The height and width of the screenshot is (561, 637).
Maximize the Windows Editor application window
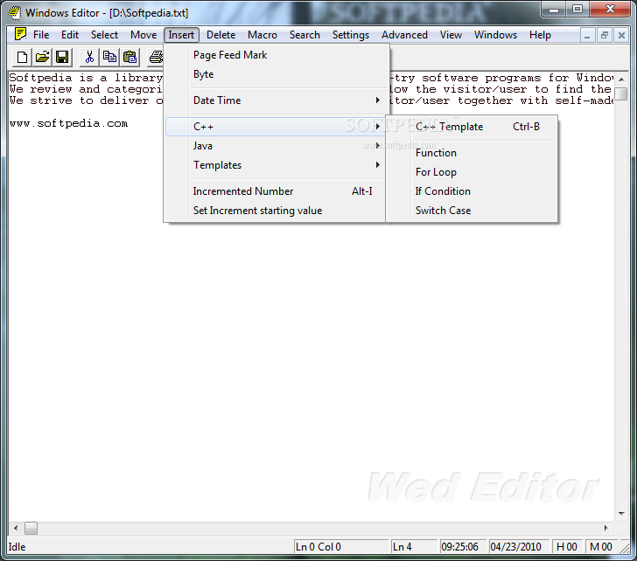tap(577, 10)
